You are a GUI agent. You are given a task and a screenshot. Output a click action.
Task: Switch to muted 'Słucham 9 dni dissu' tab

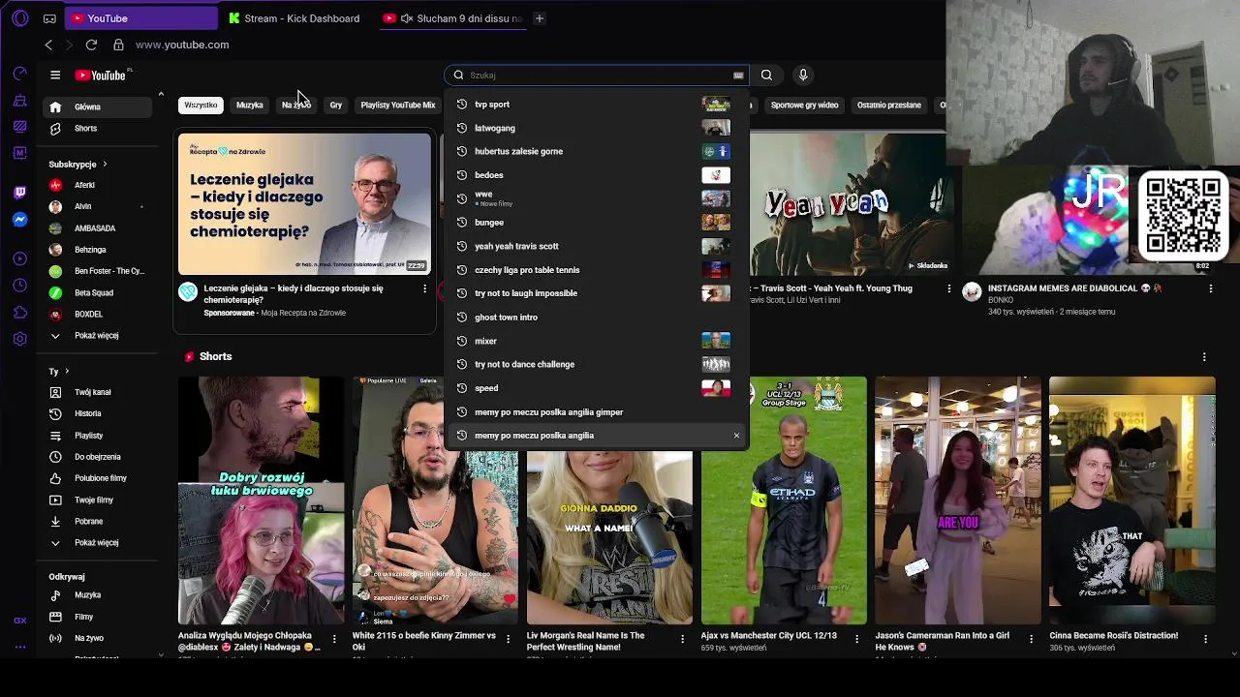[x=452, y=18]
